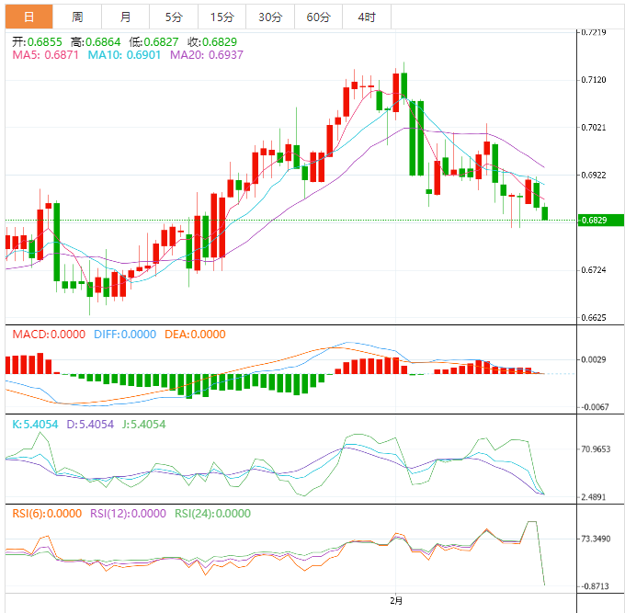
Task: Click the 低:0.6827 low price value
Action: pos(153,42)
